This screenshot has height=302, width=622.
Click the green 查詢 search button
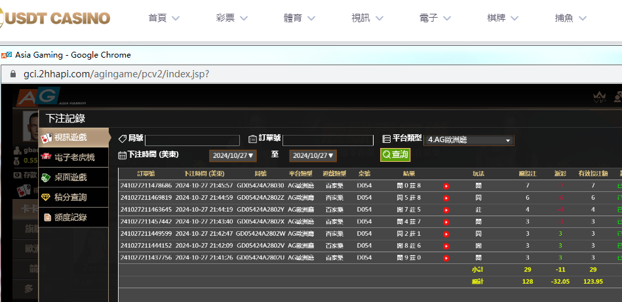click(395, 155)
